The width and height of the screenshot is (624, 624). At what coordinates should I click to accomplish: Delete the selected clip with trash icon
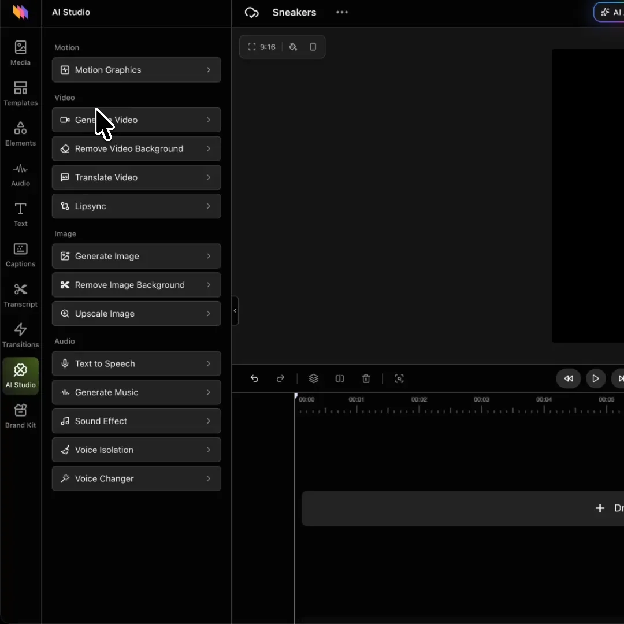[366, 378]
